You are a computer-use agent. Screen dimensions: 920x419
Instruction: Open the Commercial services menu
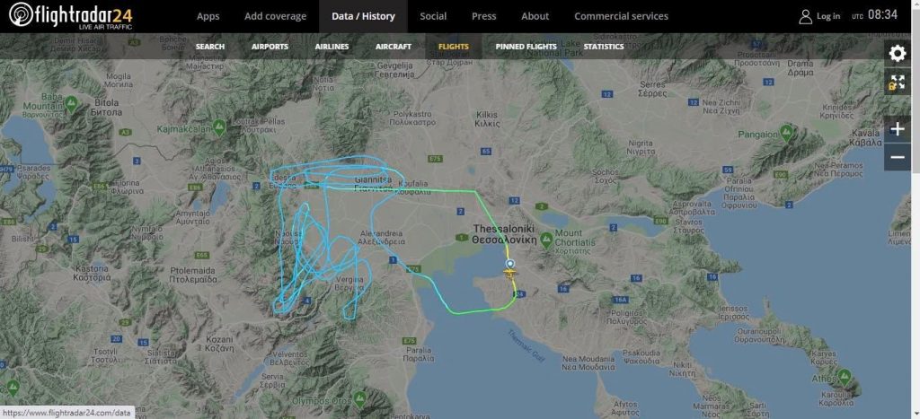point(621,16)
